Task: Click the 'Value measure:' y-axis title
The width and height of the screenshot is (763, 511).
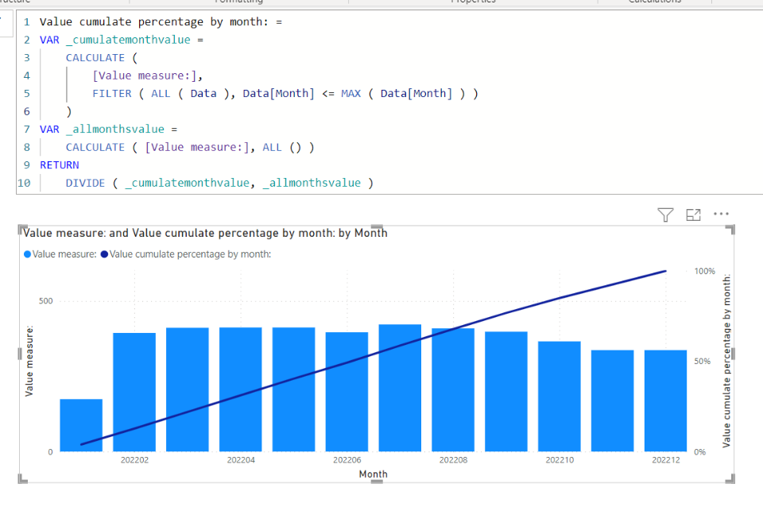Action: [29, 361]
